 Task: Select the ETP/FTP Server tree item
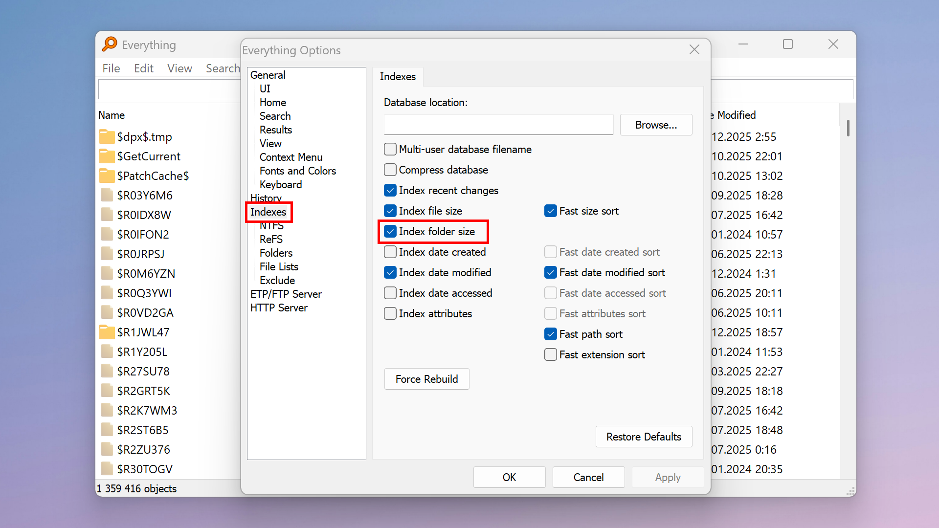point(286,294)
